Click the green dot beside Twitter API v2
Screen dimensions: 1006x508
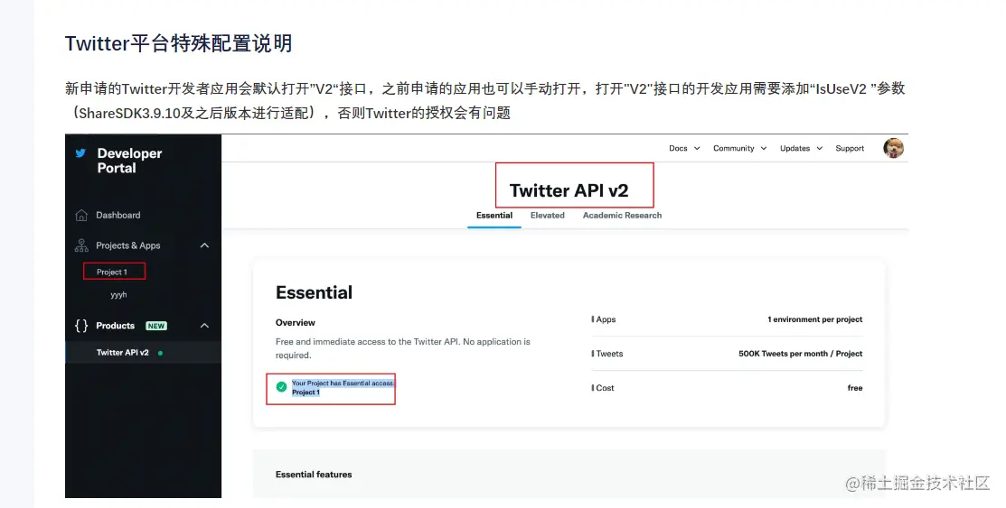pos(160,353)
